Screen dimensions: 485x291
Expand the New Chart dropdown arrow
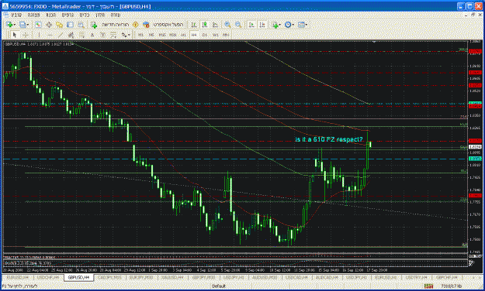click(15, 25)
